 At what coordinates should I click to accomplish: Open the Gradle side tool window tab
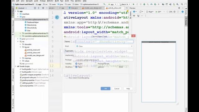click(186, 12)
